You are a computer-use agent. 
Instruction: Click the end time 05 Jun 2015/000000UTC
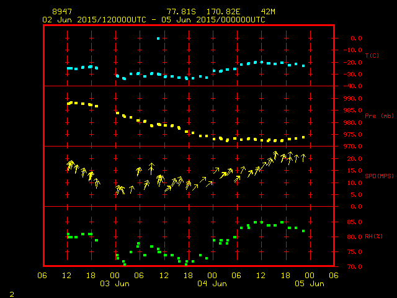(x=213, y=20)
